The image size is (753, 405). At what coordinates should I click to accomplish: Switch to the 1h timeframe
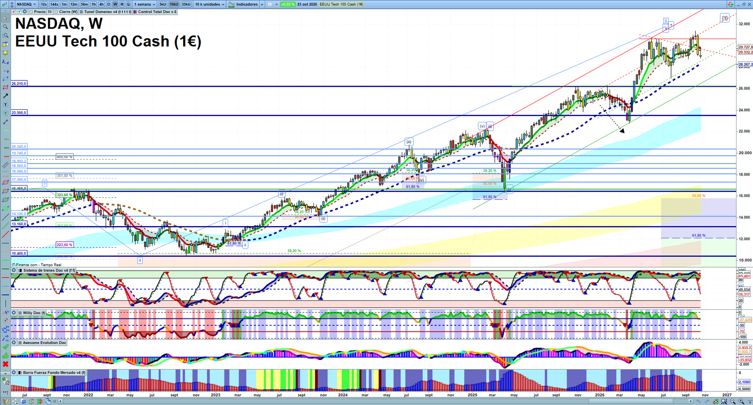pyautogui.click(x=94, y=4)
